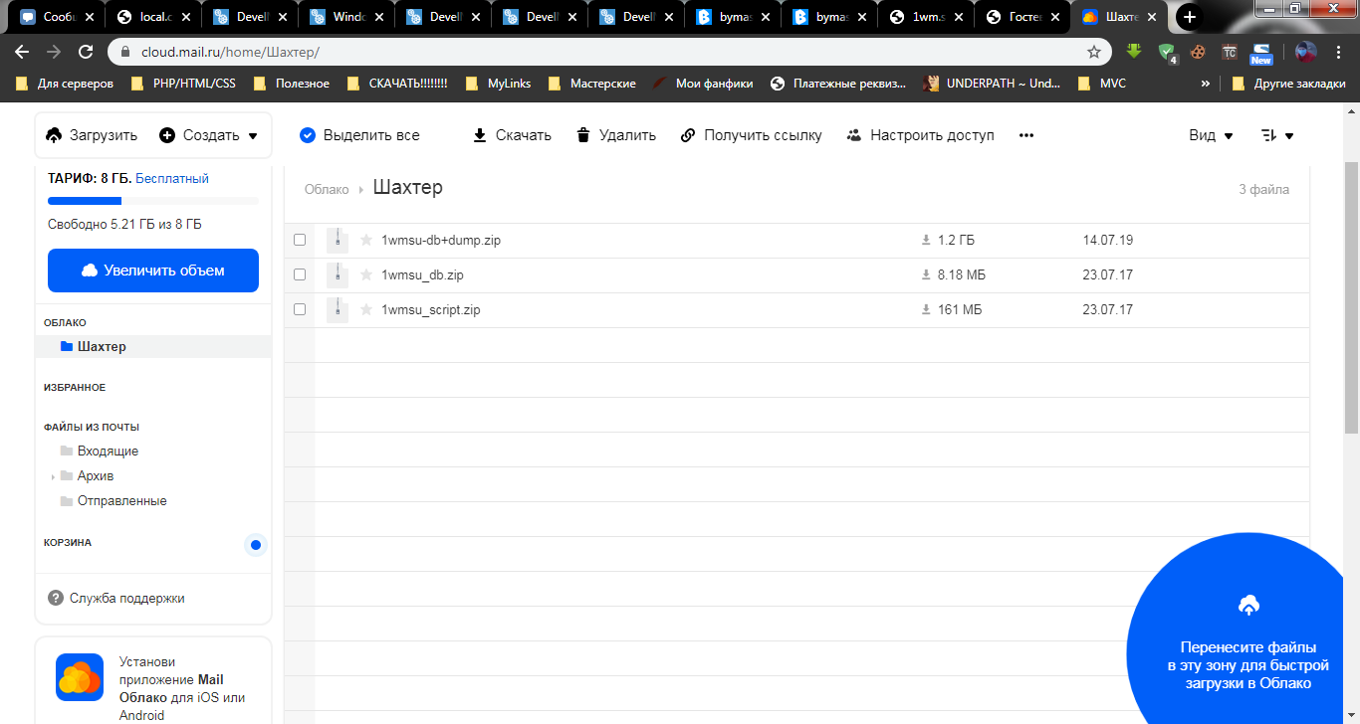
Task: Click the Delete (Удалить) trash icon
Action: click(x=583, y=135)
